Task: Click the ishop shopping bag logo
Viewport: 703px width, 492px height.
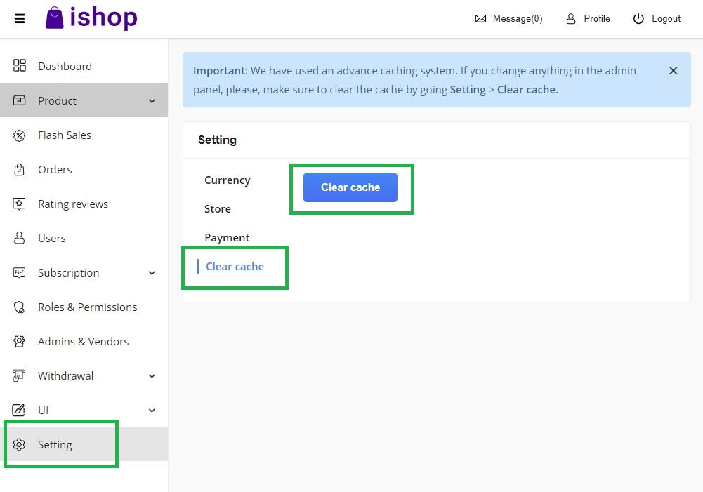Action: [x=55, y=18]
